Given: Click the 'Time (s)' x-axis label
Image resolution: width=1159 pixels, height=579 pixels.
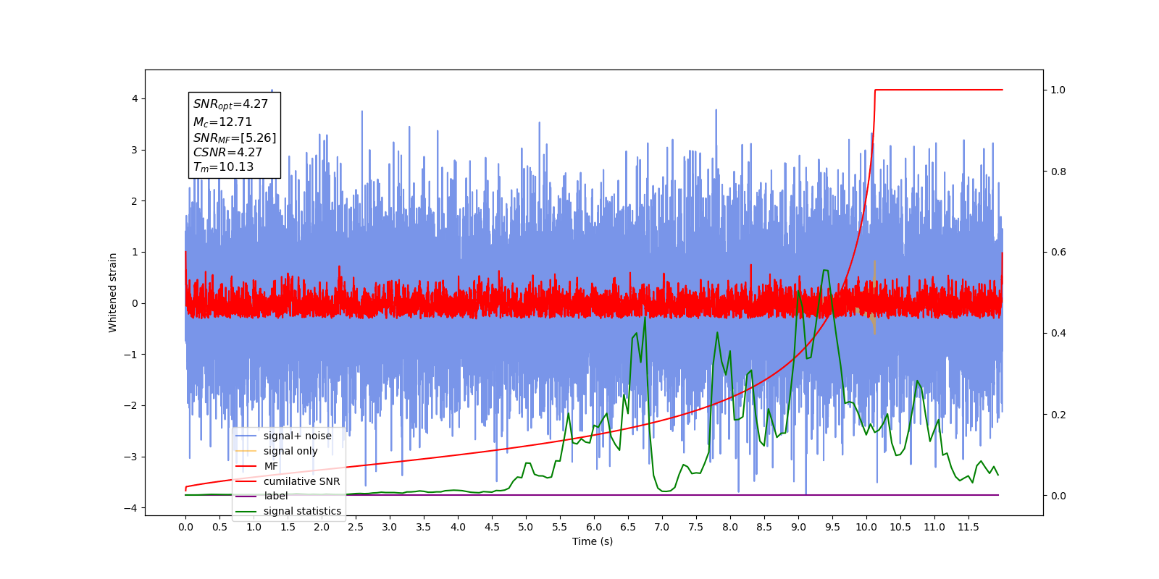Looking at the screenshot, I should pos(593,541).
